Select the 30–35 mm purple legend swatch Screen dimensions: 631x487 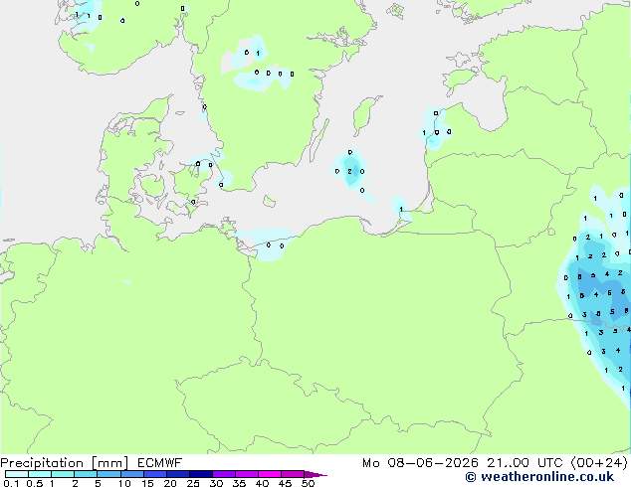224,474
